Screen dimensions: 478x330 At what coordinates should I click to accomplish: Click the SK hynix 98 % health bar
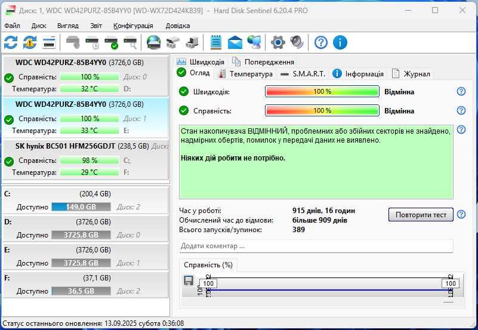[x=90, y=161]
